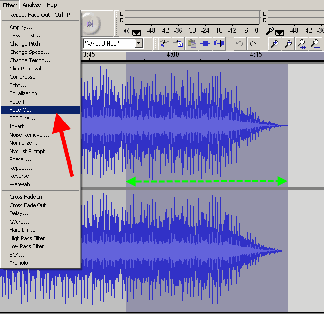Open the Analyze menu
The height and width of the screenshot is (314, 324).
32,5
